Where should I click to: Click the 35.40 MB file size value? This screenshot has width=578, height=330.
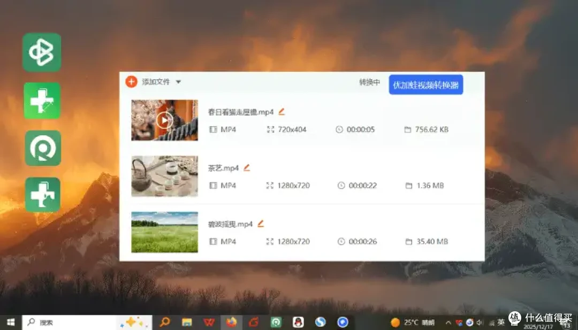pos(432,241)
